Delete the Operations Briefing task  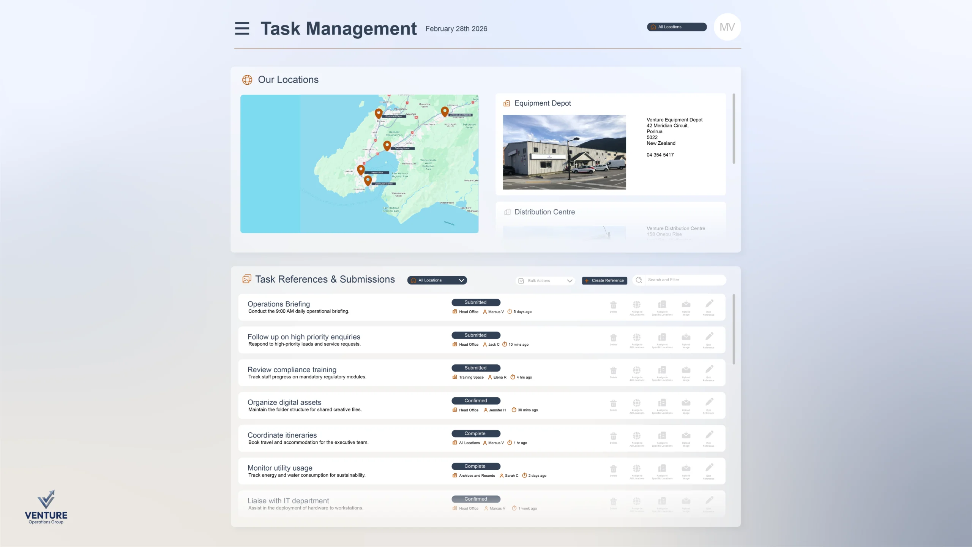(x=613, y=307)
